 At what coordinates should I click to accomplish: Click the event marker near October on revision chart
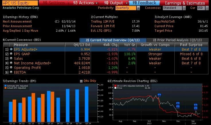pyautogui.click(x=159, y=95)
